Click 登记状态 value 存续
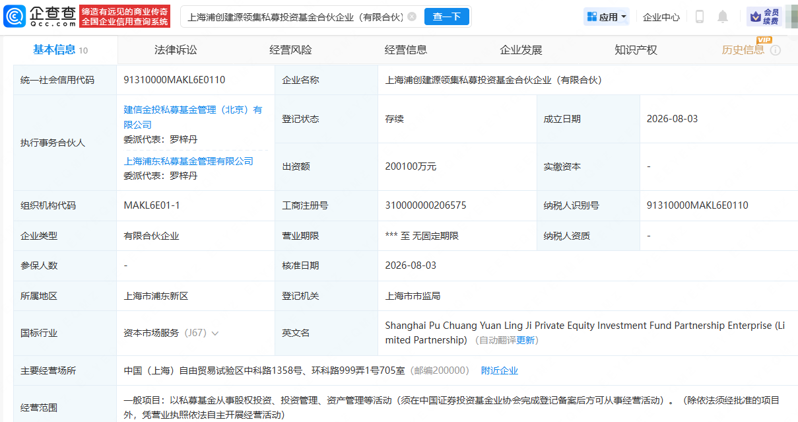 click(395, 119)
